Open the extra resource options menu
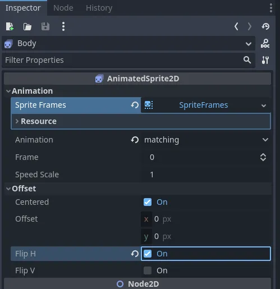The image size is (280, 289). 63,26
